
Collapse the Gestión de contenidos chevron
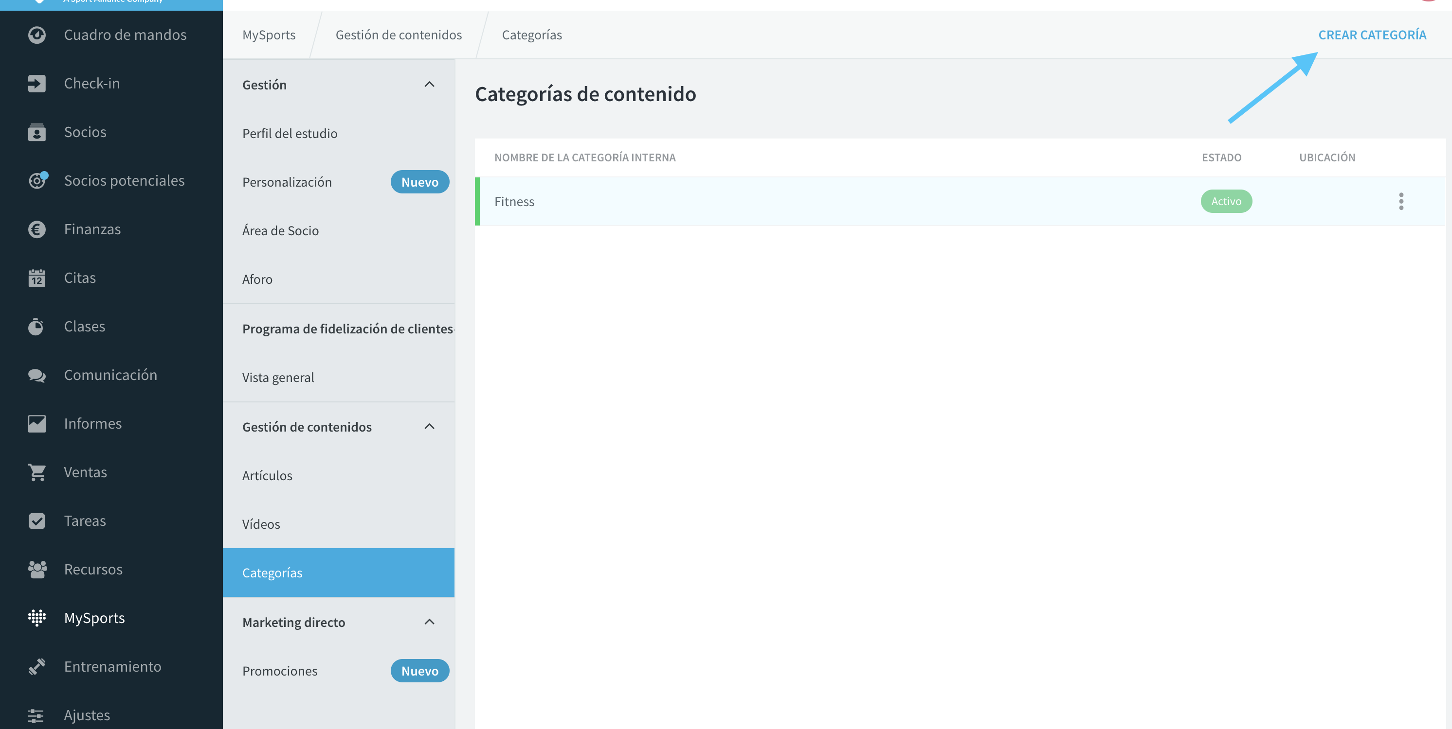(430, 427)
